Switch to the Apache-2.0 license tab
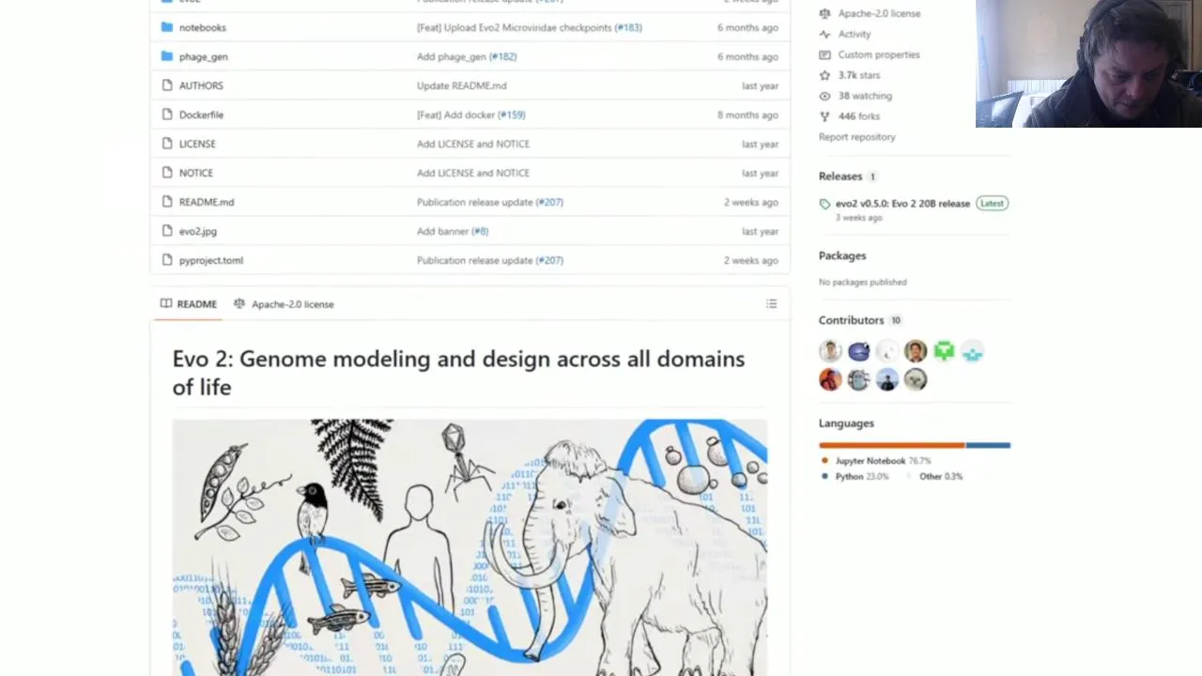This screenshot has height=676, width=1202. [x=284, y=304]
